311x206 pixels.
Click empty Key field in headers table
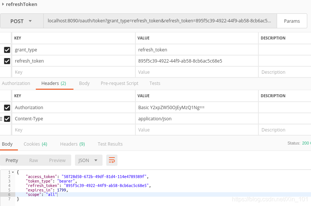tap(73, 130)
